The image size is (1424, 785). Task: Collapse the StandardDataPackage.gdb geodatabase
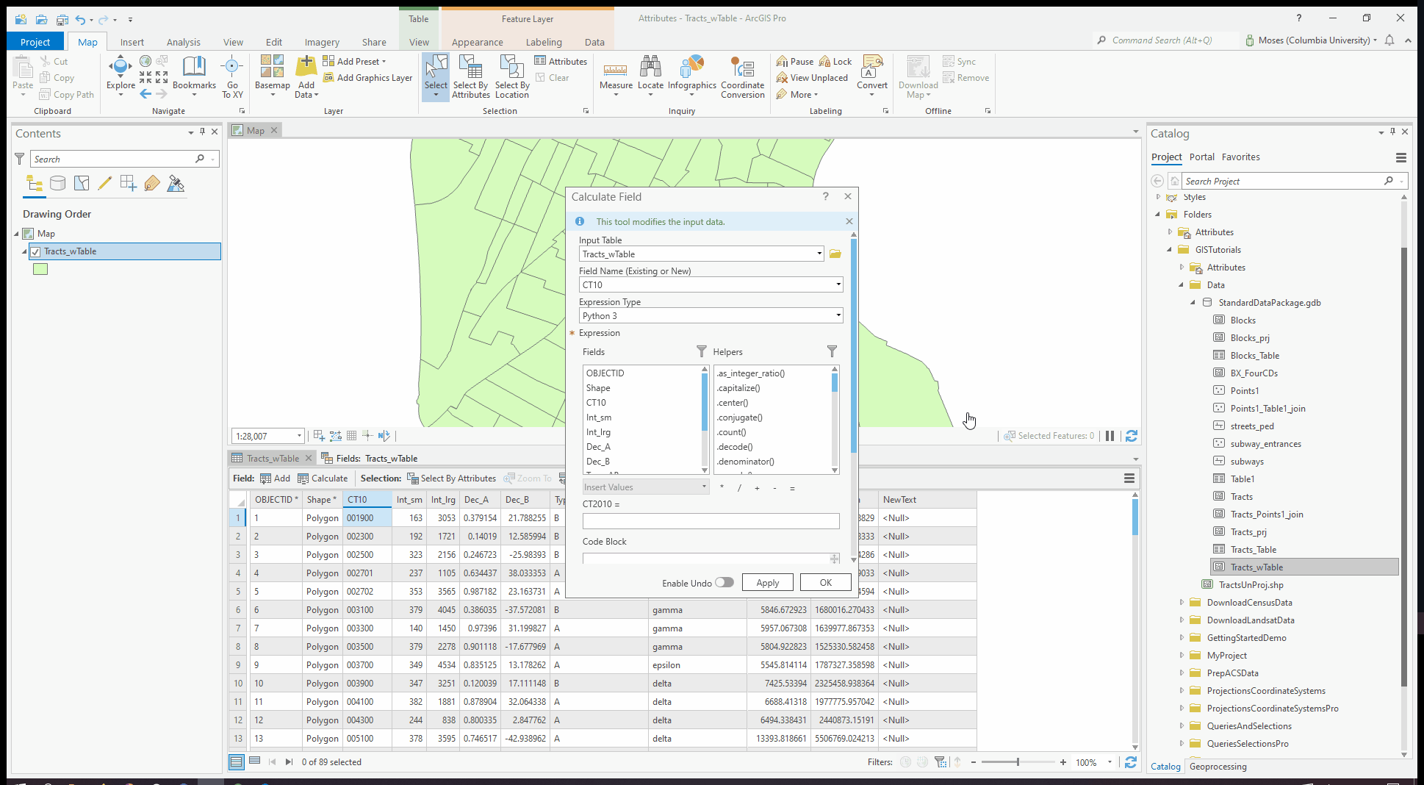click(x=1194, y=302)
